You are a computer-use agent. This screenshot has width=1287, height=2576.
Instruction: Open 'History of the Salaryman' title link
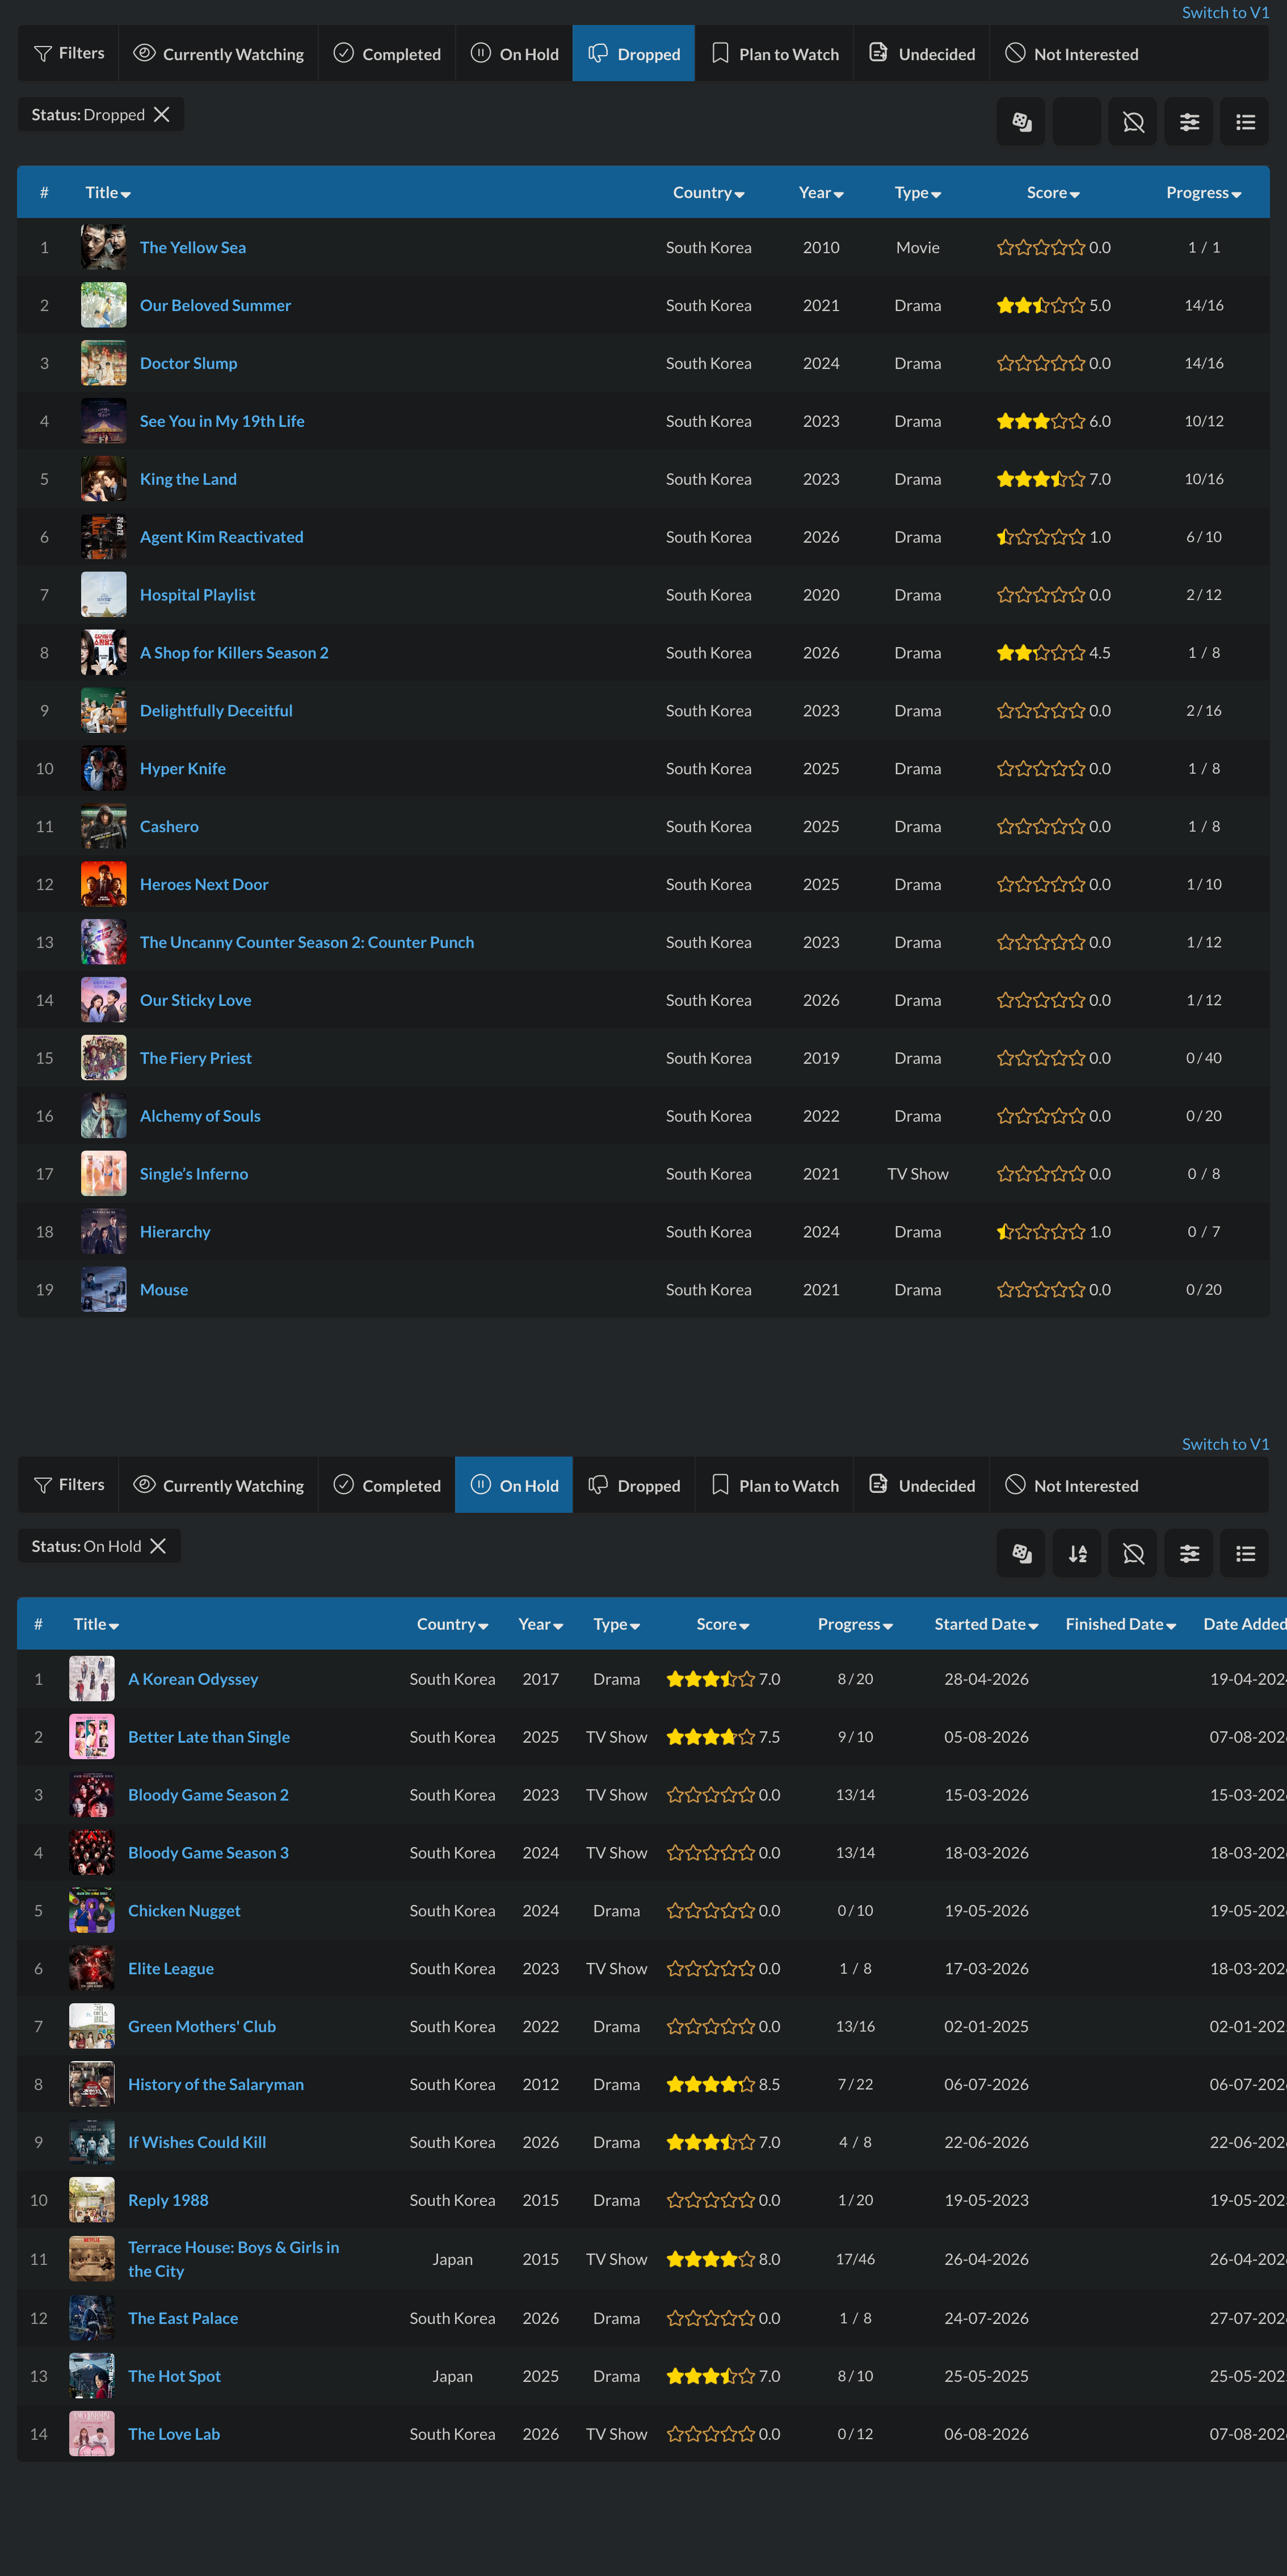[216, 2084]
